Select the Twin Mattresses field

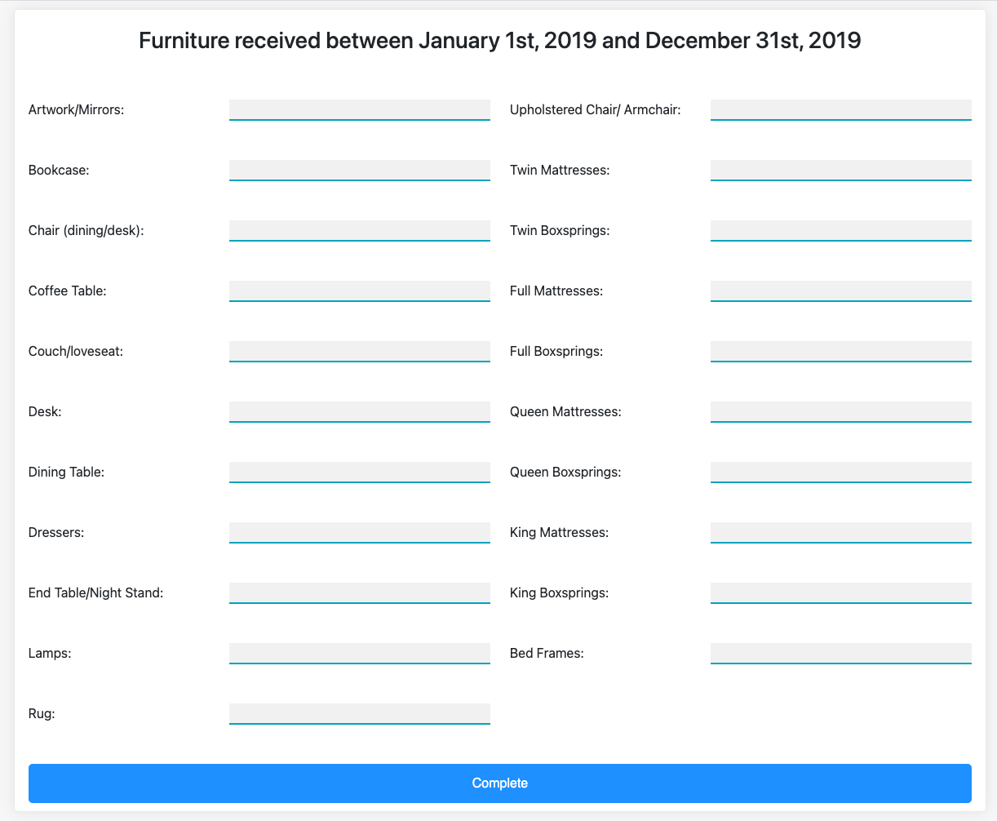(841, 171)
